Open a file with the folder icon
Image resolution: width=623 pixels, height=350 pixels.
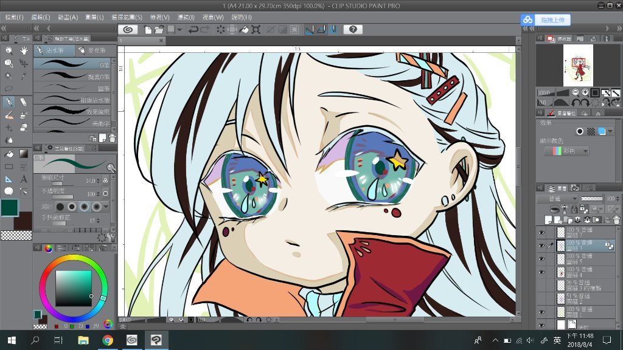point(159,29)
